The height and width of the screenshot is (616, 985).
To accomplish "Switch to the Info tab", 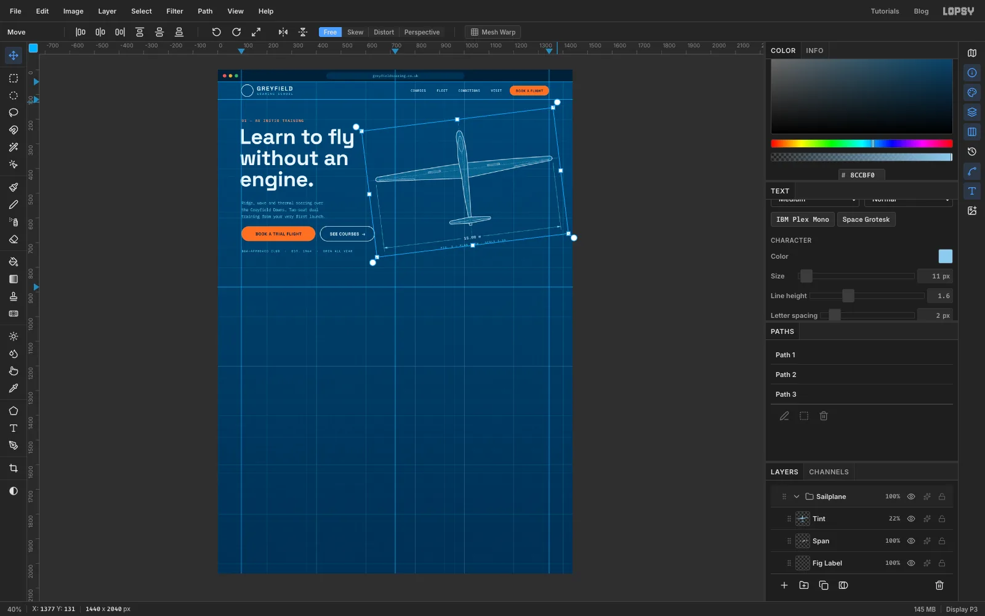I will [814, 51].
